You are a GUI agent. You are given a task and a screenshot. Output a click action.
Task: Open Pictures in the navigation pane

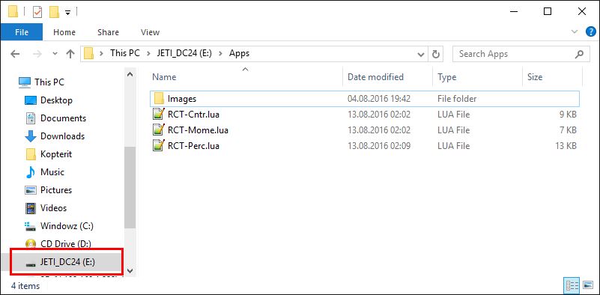56,190
